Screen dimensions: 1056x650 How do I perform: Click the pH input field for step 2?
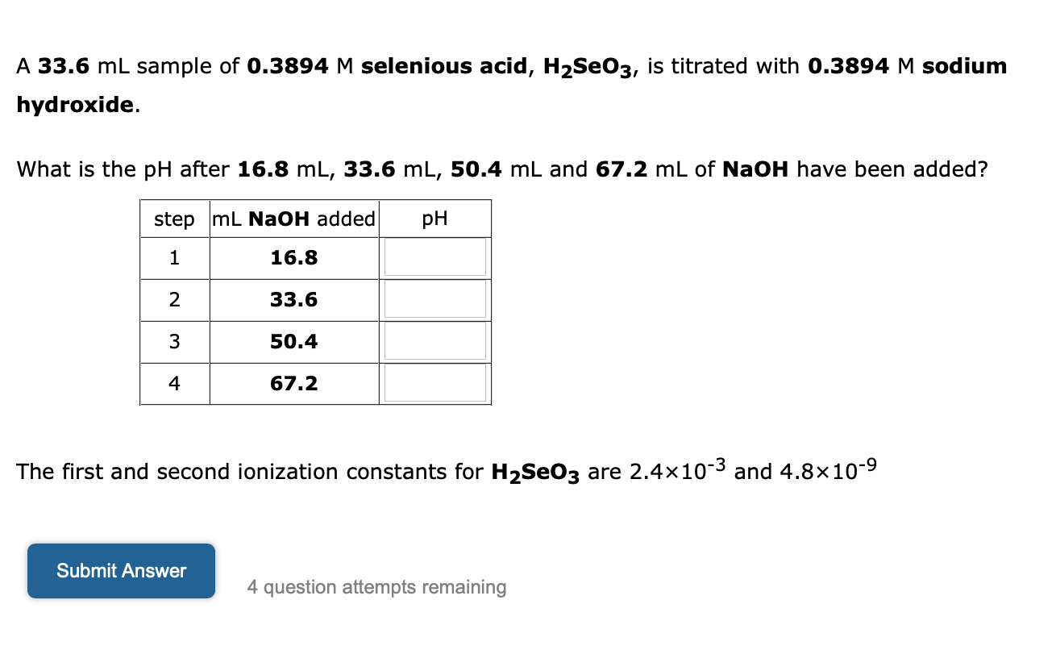pos(434,299)
